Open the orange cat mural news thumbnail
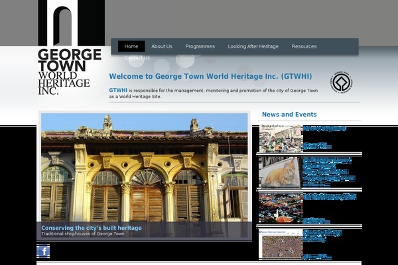The height and width of the screenshot is (265, 398). click(x=279, y=172)
